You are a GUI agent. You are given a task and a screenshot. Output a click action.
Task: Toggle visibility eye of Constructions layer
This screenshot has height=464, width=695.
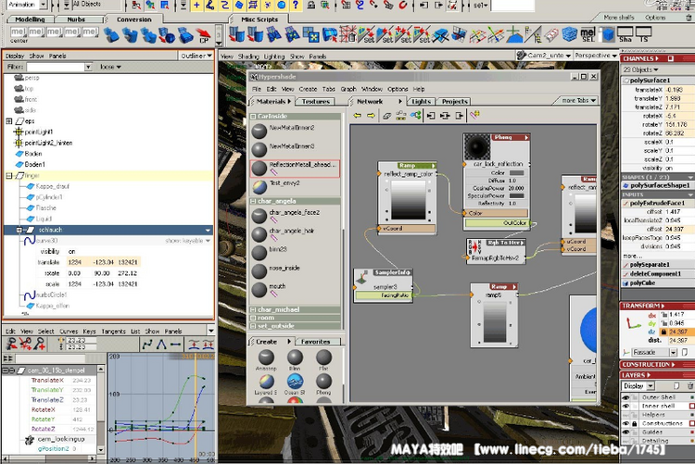tap(625, 423)
